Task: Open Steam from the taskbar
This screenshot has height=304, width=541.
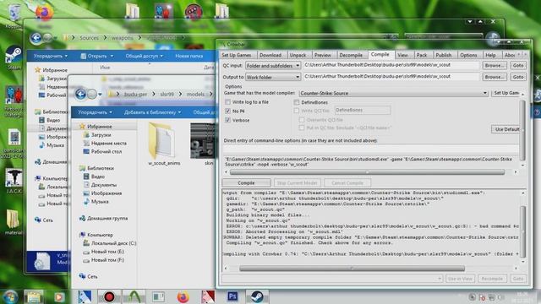Action: pyautogui.click(x=257, y=296)
